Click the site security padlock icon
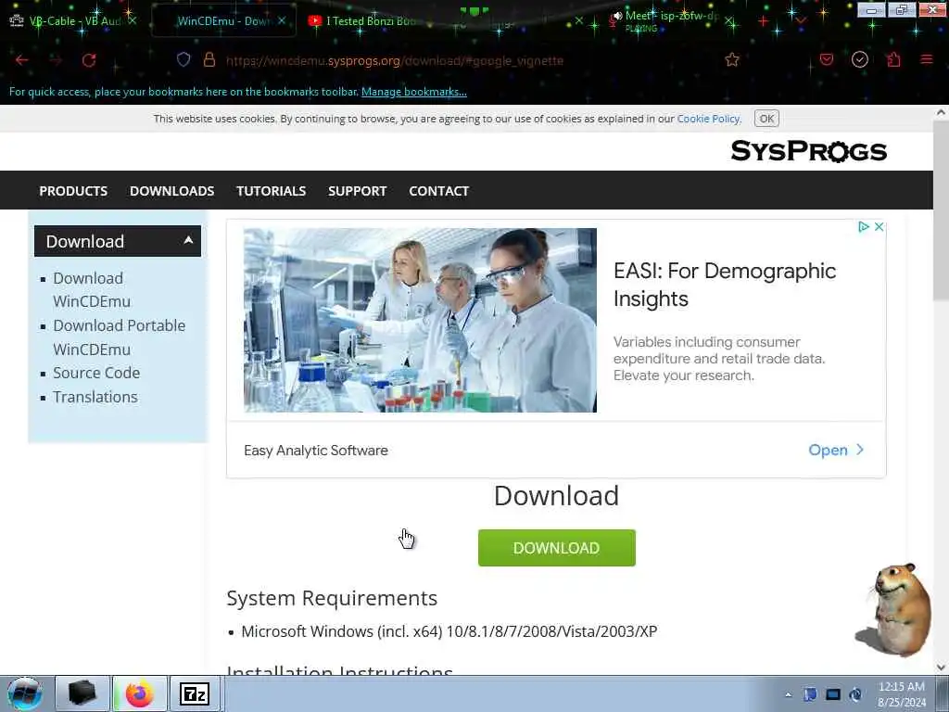This screenshot has height=712, width=949. (x=209, y=59)
